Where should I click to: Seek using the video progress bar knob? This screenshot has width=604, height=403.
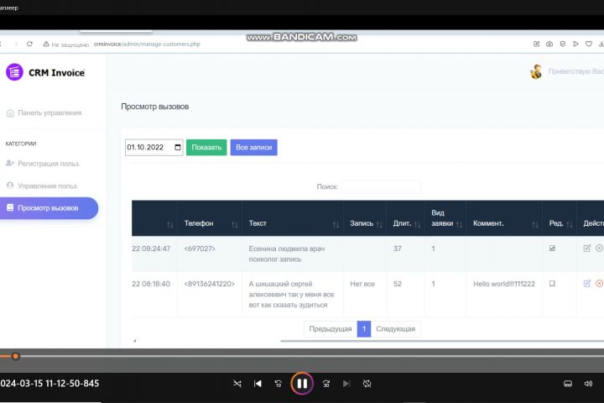click(x=15, y=356)
